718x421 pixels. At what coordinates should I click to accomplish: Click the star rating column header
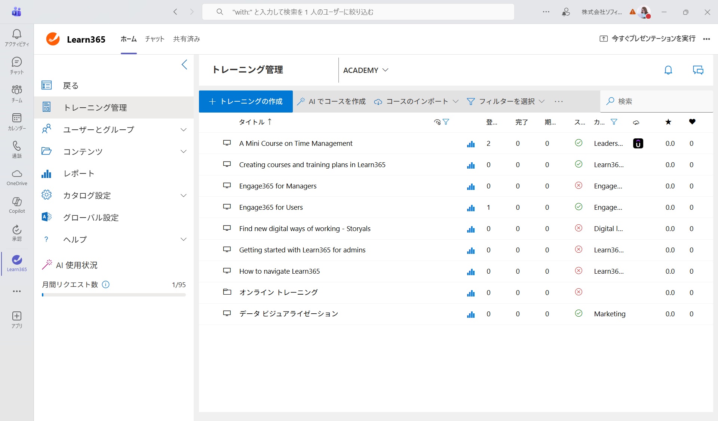(x=668, y=122)
